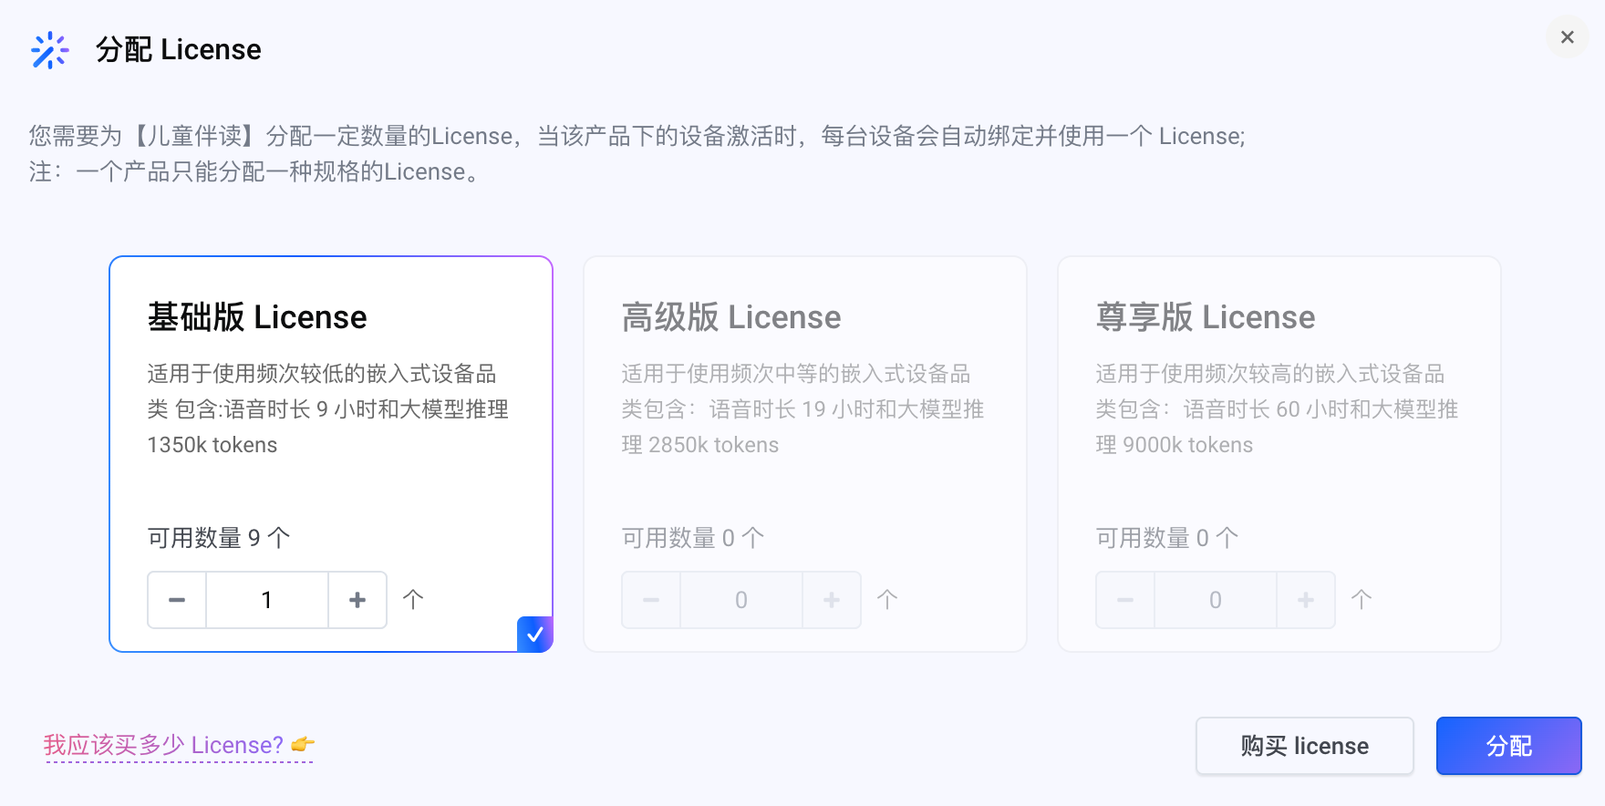This screenshot has height=806, width=1605.
Task: Toggle the 基础版 License selected checkmark
Action: [x=534, y=634]
